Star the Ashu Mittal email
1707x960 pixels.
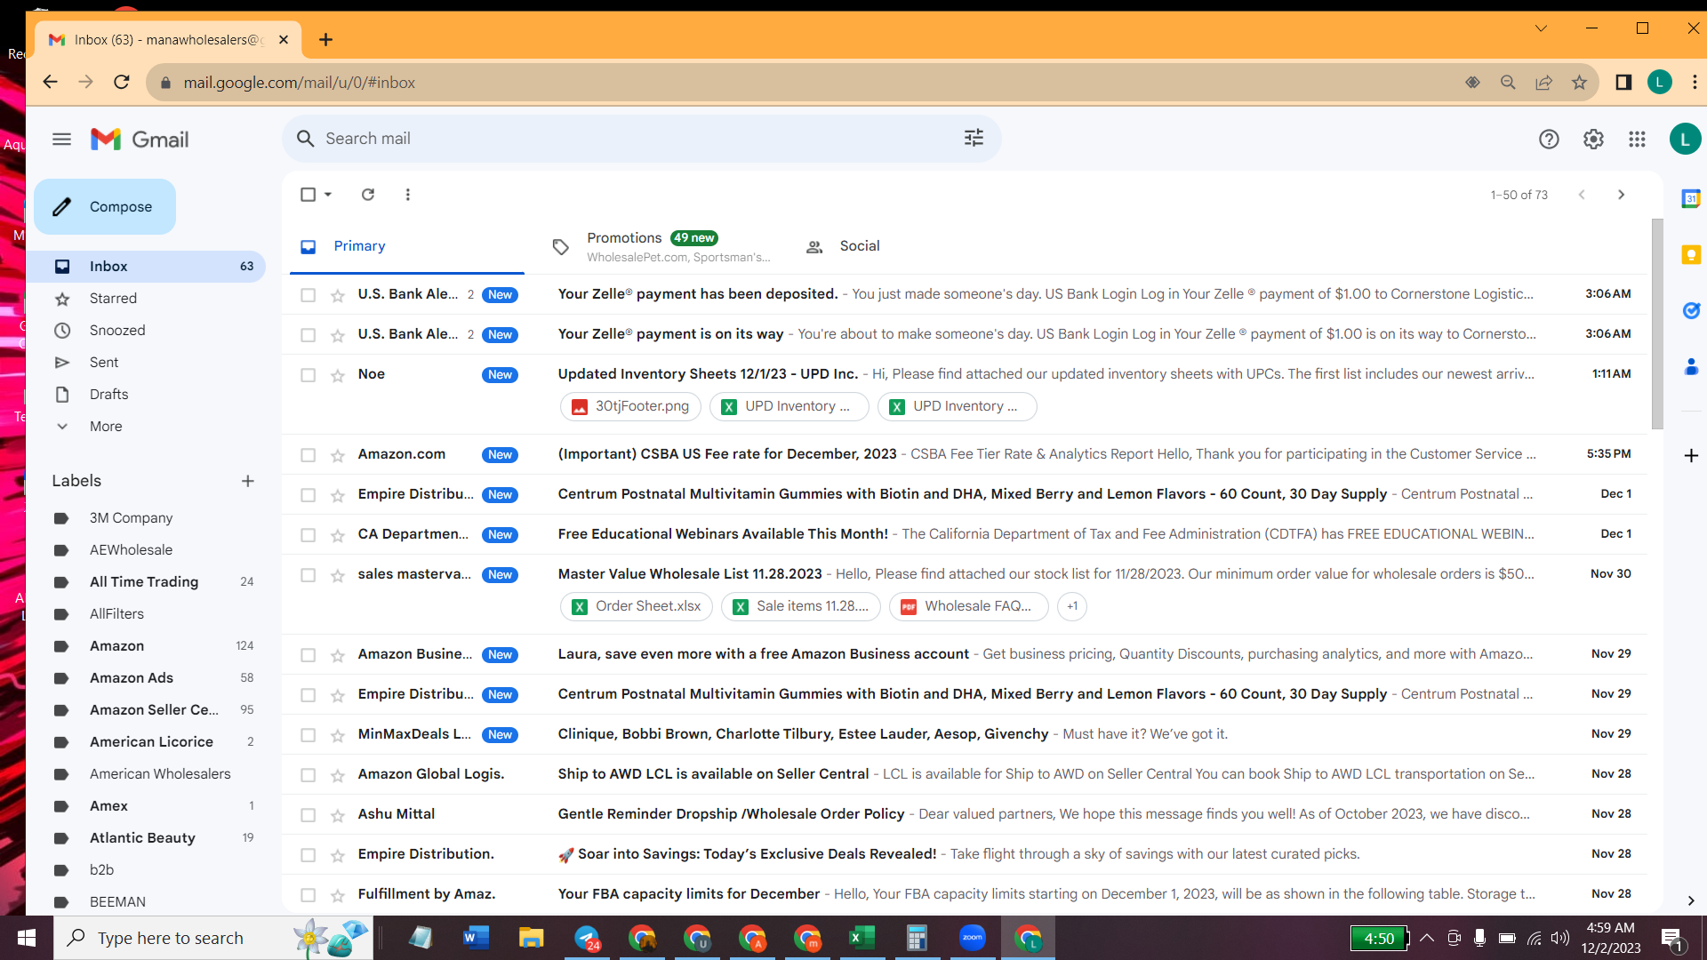click(338, 815)
